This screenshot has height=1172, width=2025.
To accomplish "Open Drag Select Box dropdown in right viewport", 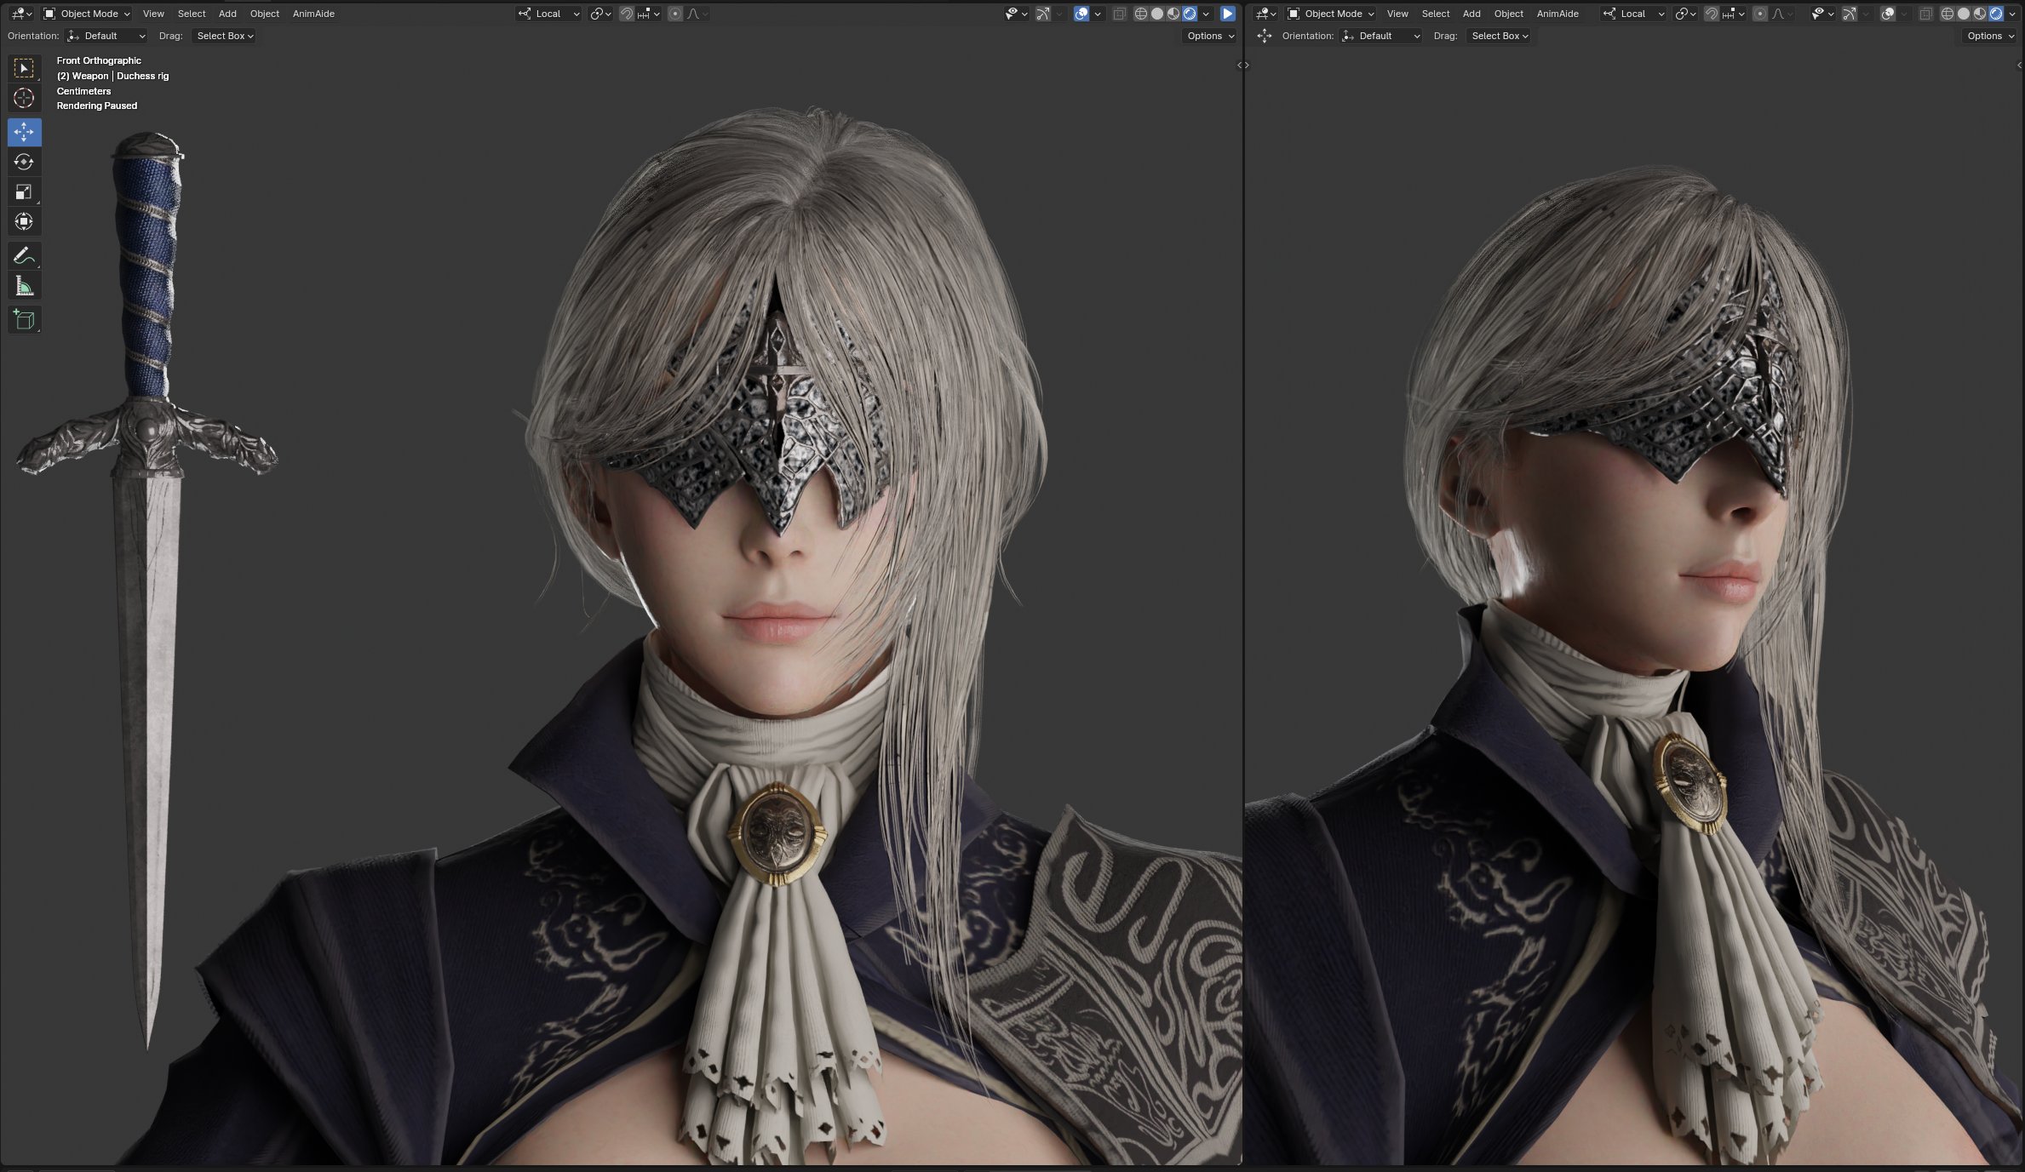I will [x=1499, y=36].
